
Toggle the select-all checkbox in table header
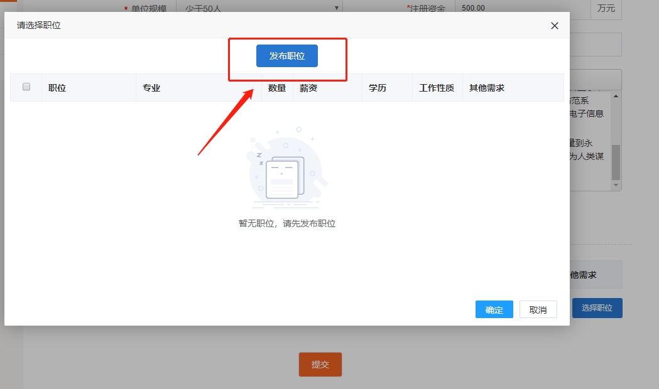click(26, 87)
